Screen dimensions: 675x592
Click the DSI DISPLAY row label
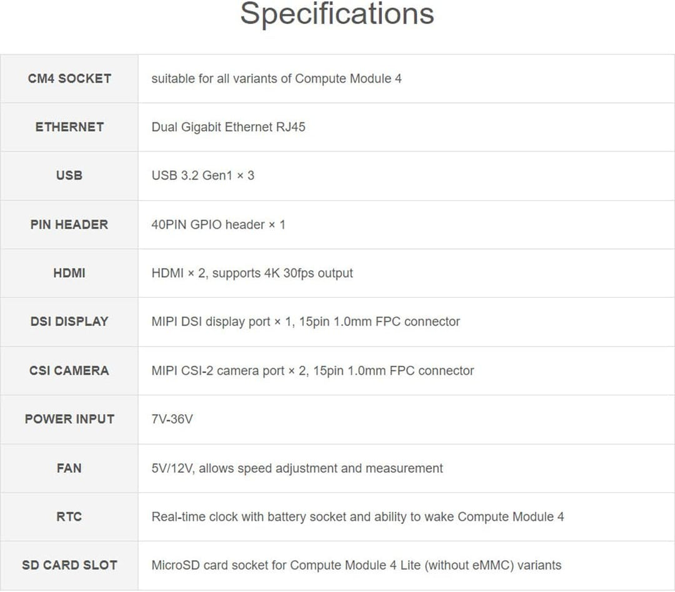pos(69,322)
